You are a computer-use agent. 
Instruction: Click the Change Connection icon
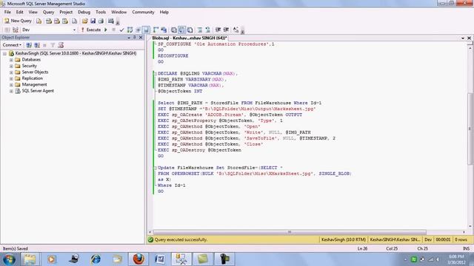pyautogui.click(x=16, y=30)
